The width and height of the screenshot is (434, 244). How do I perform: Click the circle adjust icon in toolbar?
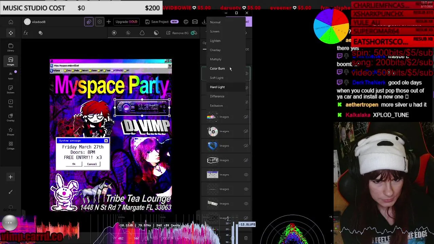114,33
